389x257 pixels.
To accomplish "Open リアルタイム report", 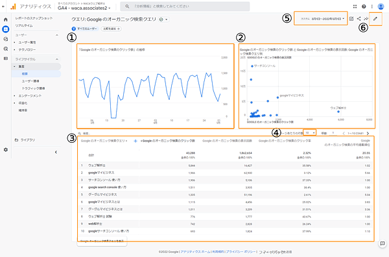I will point(24,25).
